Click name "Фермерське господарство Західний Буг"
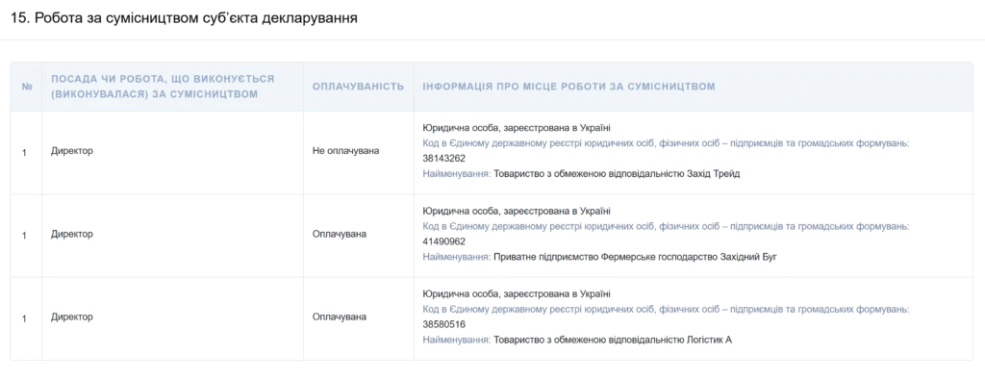 coord(689,257)
